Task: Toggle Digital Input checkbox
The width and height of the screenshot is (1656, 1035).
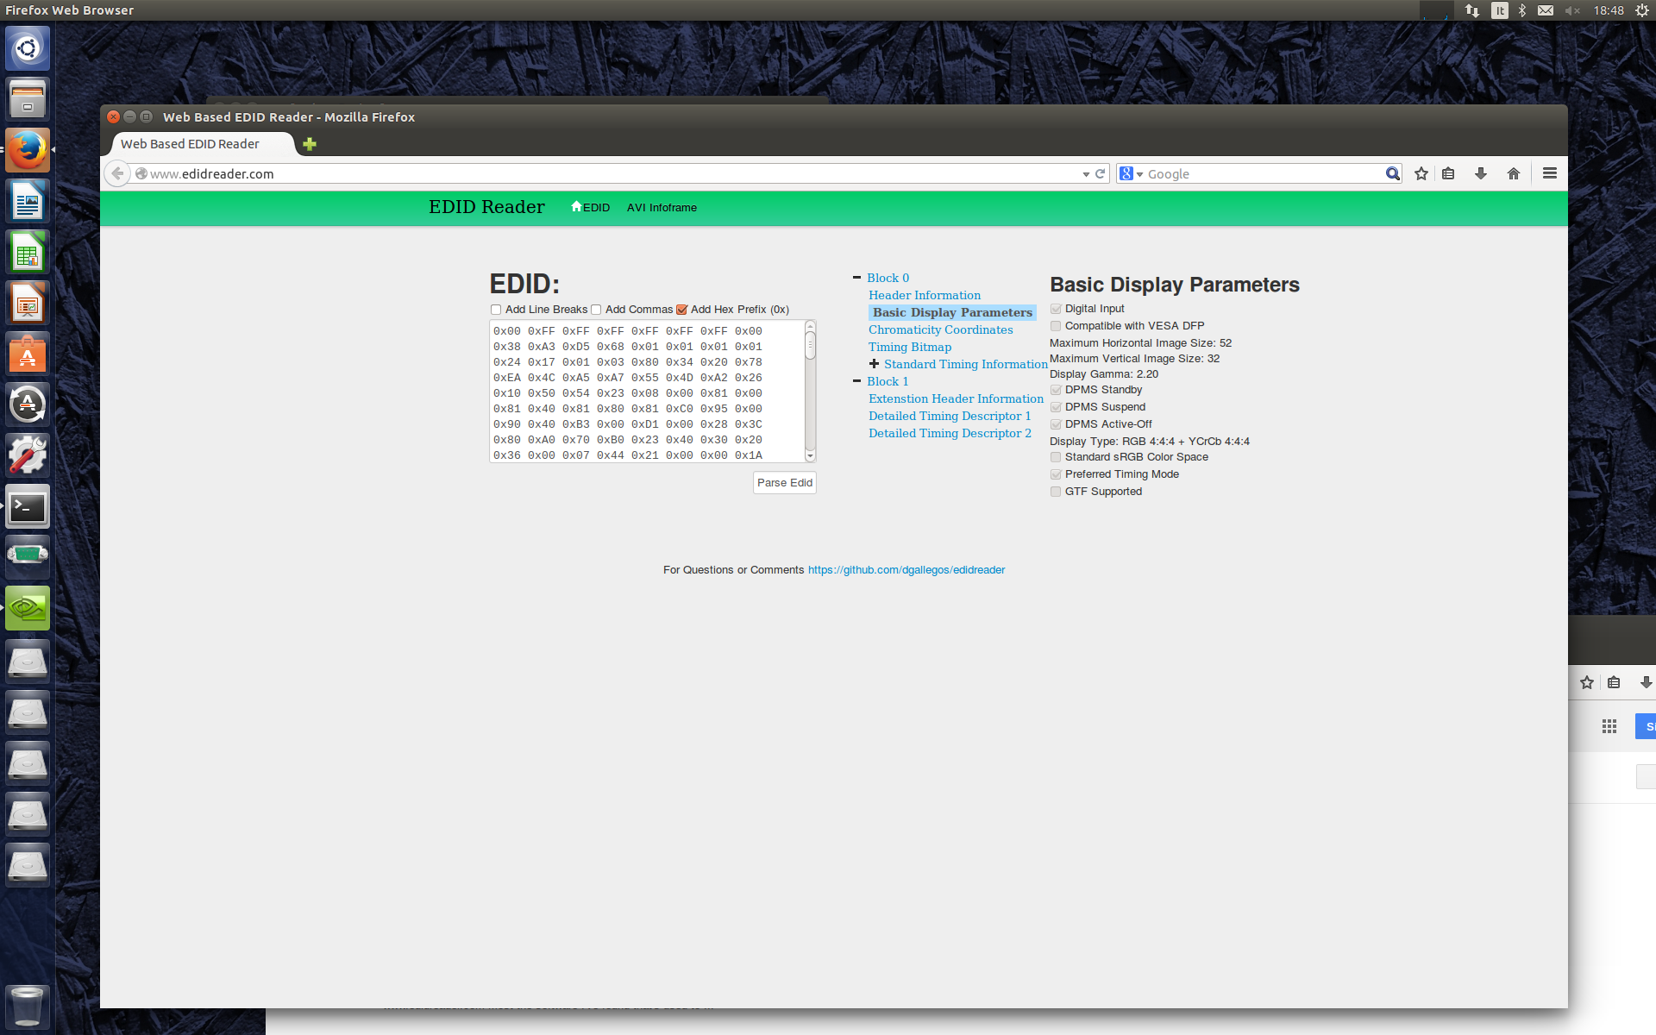Action: (x=1056, y=309)
